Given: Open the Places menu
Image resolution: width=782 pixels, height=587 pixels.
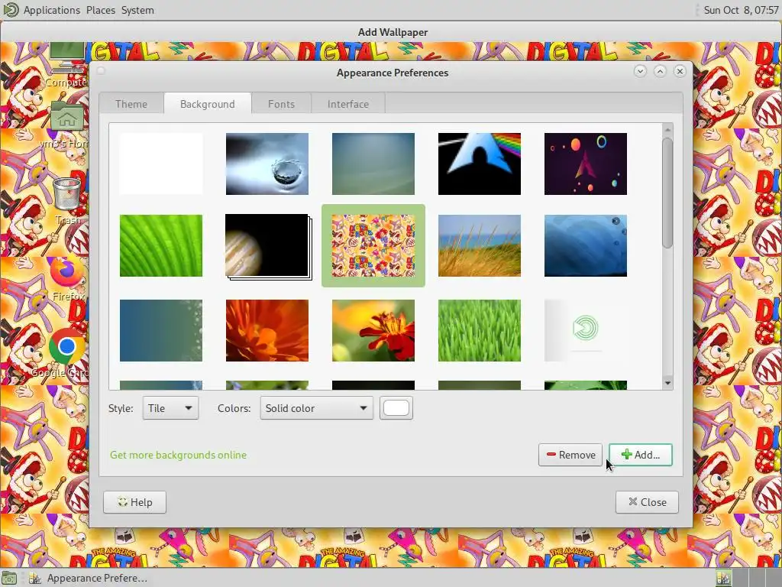Looking at the screenshot, I should (101, 10).
